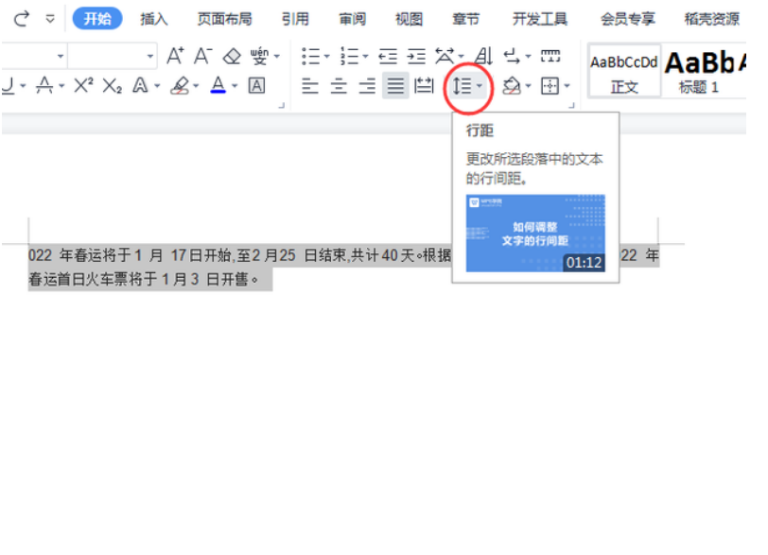Click the character border icon
The image size is (768, 555).
(256, 87)
